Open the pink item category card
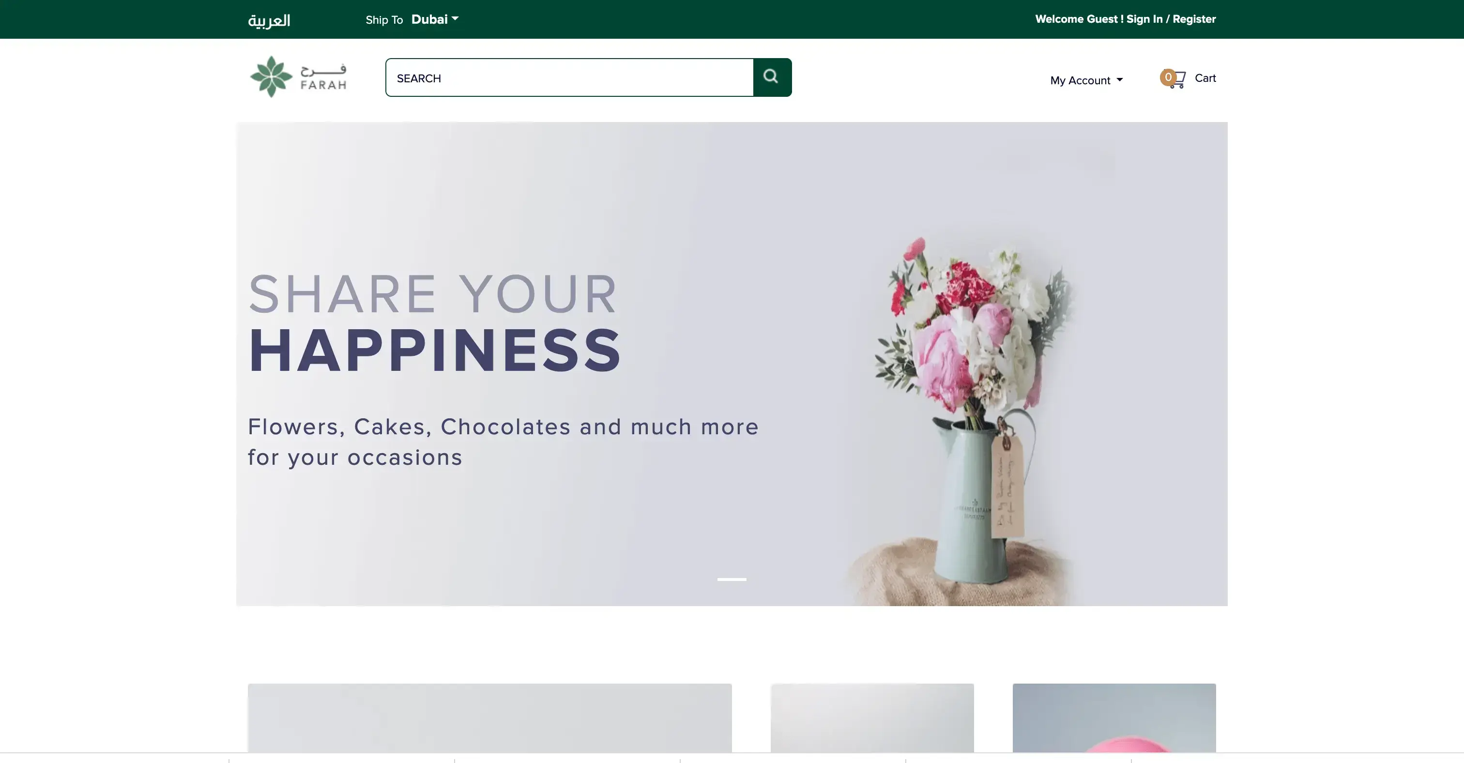Viewport: 1464px width, 763px height. click(1114, 718)
